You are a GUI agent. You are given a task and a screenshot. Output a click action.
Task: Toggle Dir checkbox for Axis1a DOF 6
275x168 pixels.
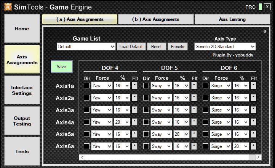(x=206, y=86)
